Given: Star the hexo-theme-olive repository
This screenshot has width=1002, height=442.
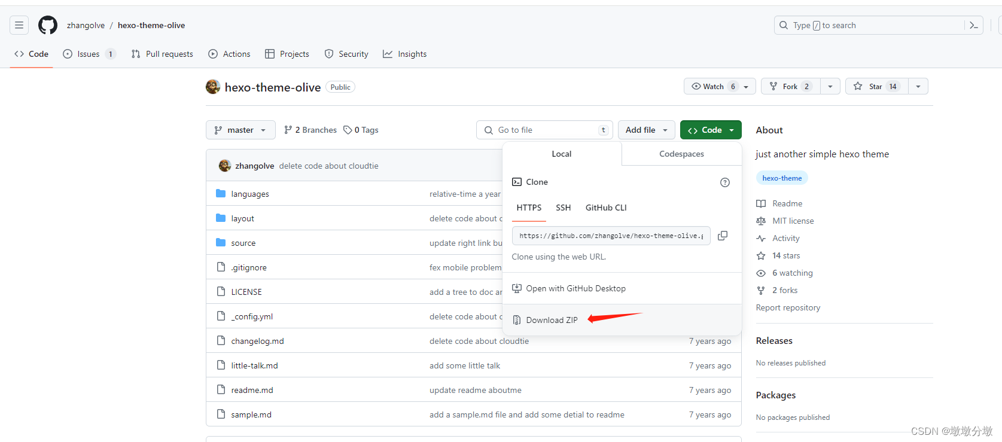Looking at the screenshot, I should pyautogui.click(x=877, y=86).
